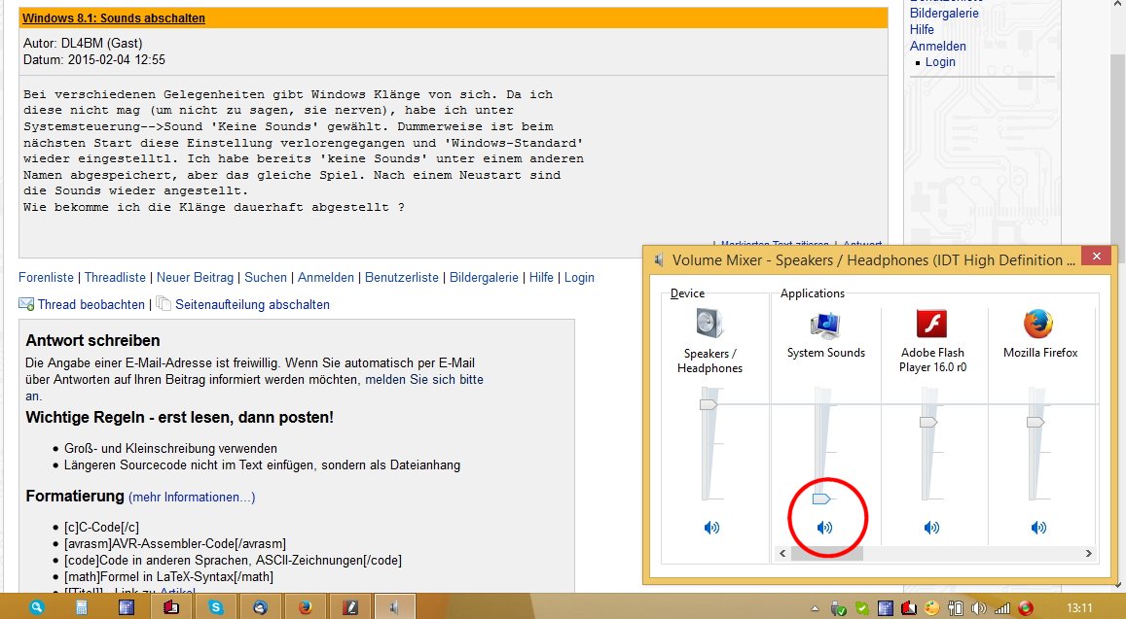
Task: Click Anmelden in the right sidebar
Action: pyautogui.click(x=938, y=46)
